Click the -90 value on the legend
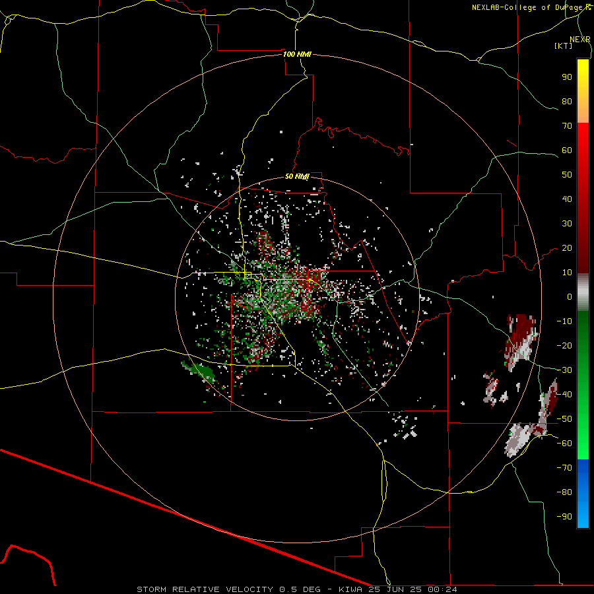 point(564,517)
